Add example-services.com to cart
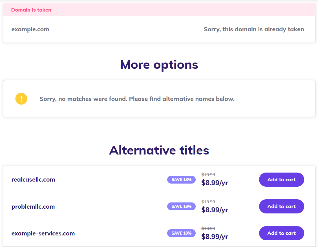The width and height of the screenshot is (318, 247). [282, 233]
